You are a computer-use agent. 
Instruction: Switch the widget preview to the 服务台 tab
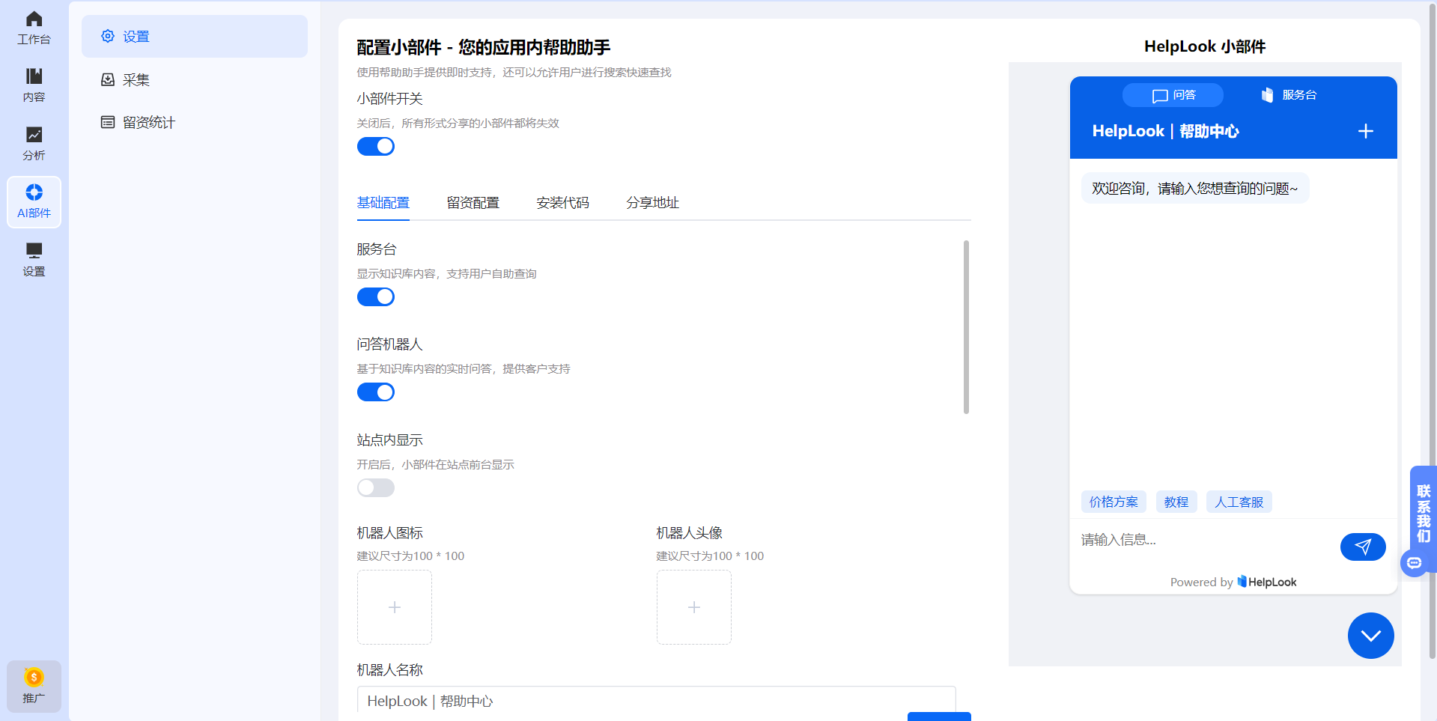(x=1289, y=95)
